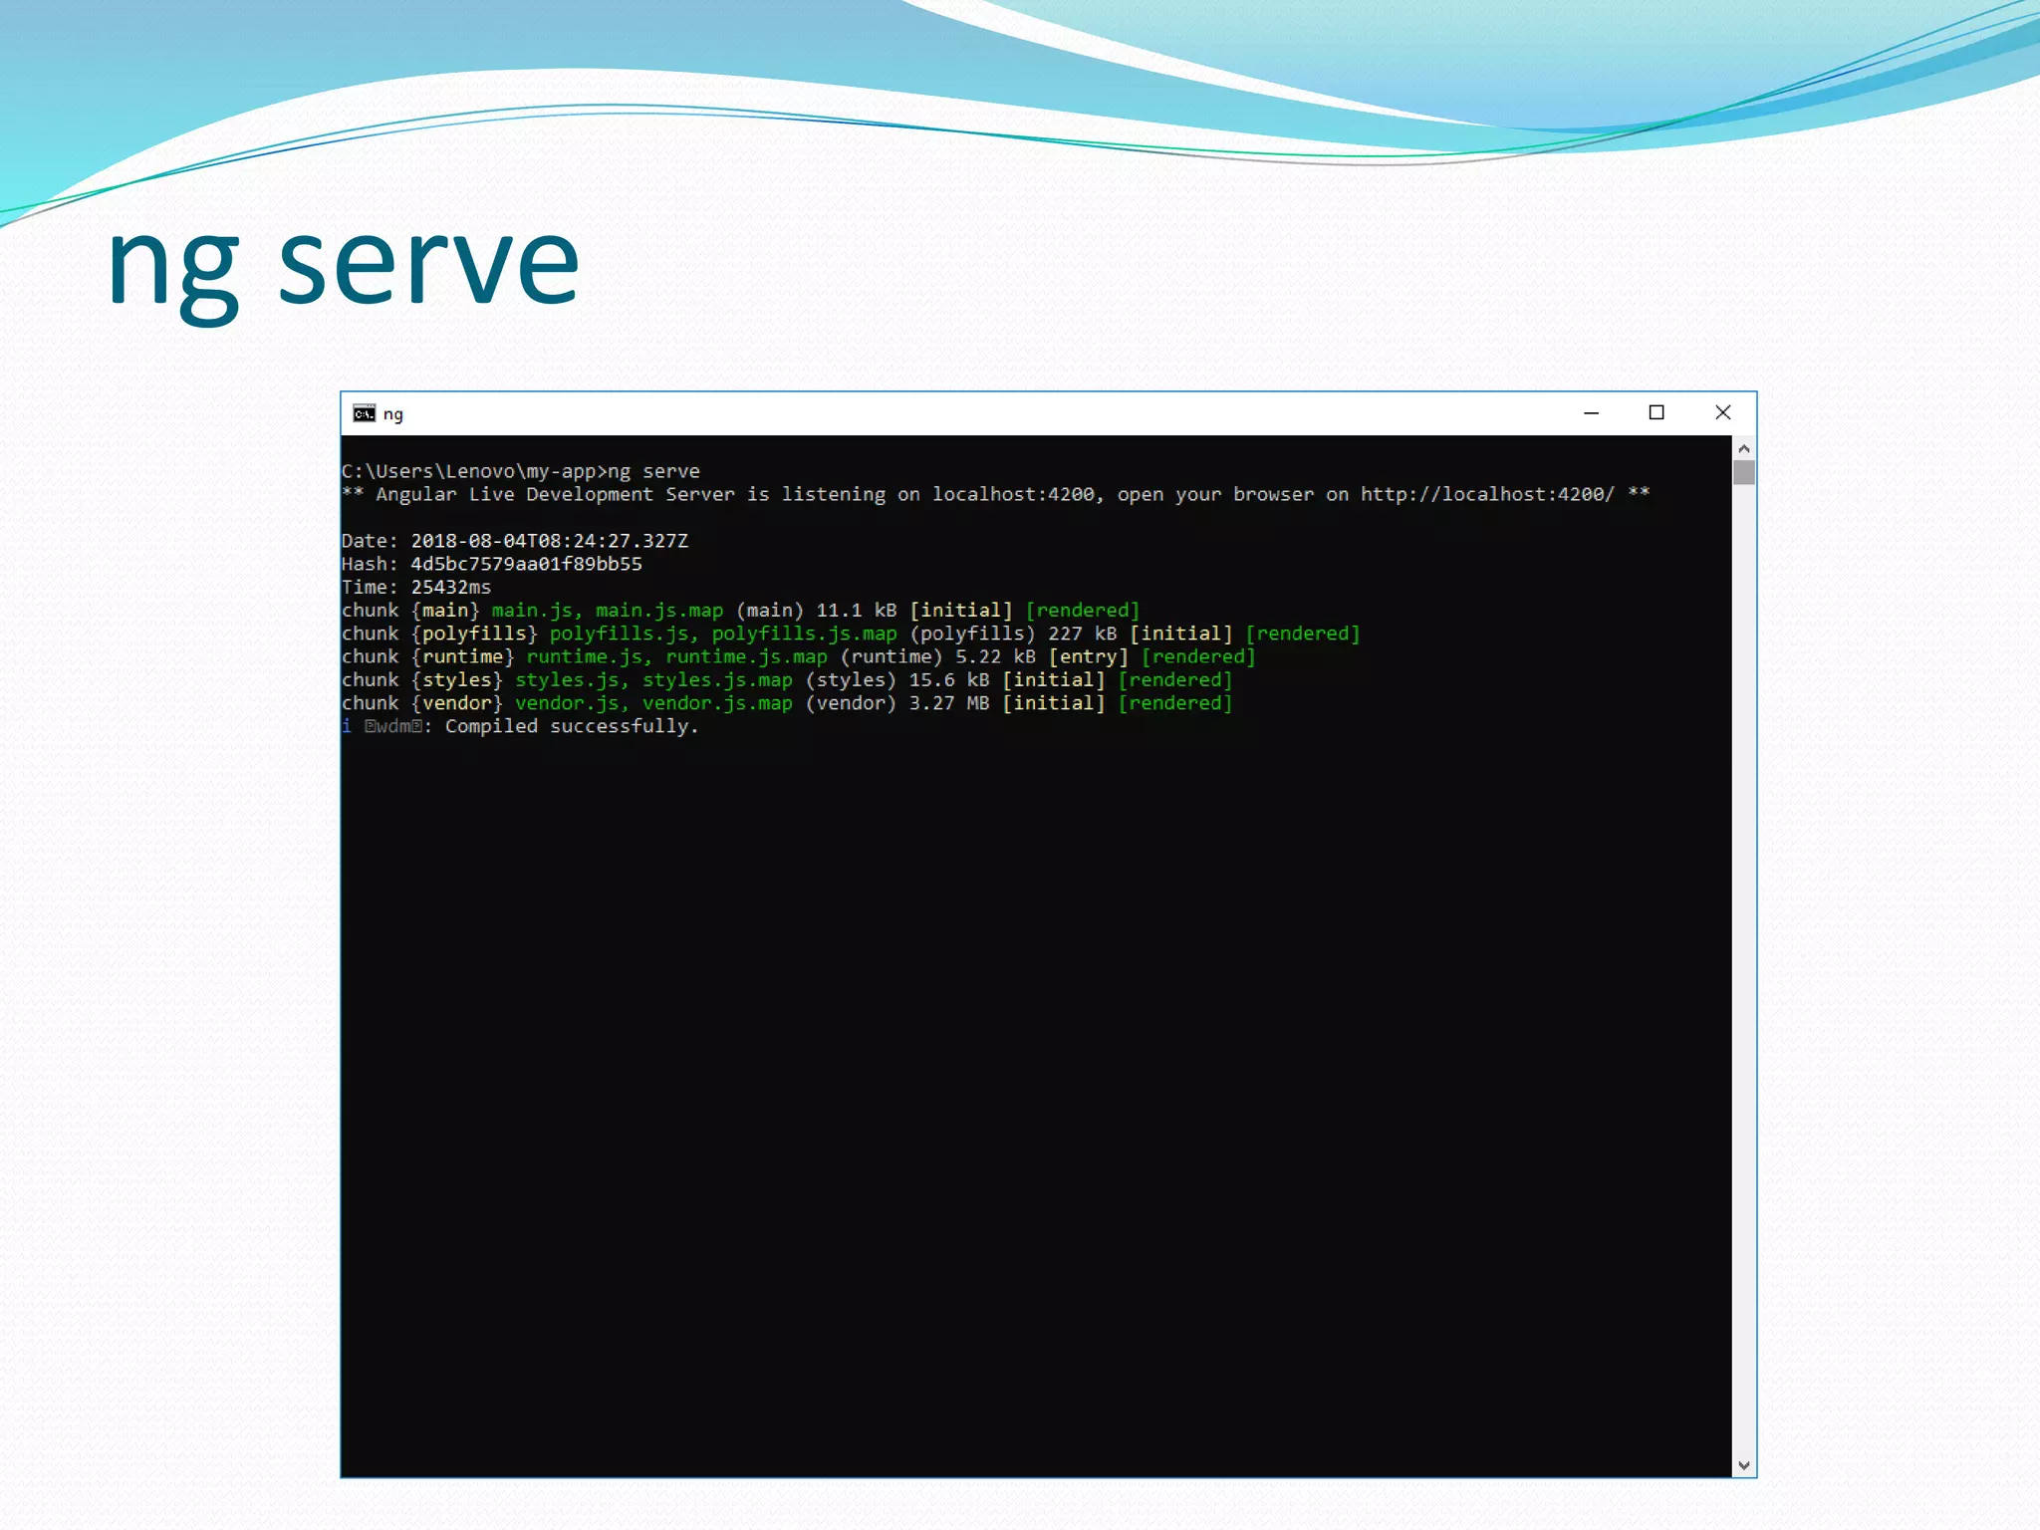
Task: Click the 'main.js, main.js.map' green text
Action: point(608,611)
